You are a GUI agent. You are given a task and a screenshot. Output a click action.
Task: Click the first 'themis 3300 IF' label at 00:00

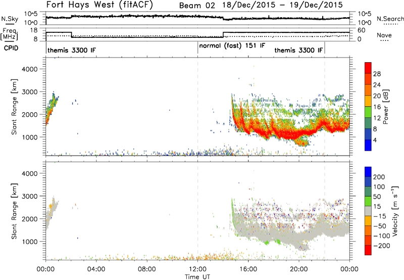(72, 50)
